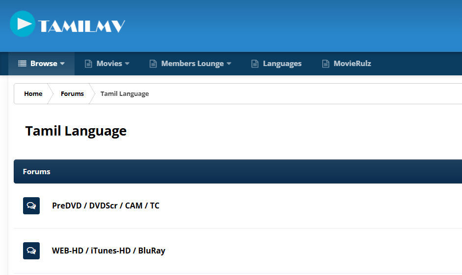Click the Members Lounge page icon

click(x=153, y=64)
